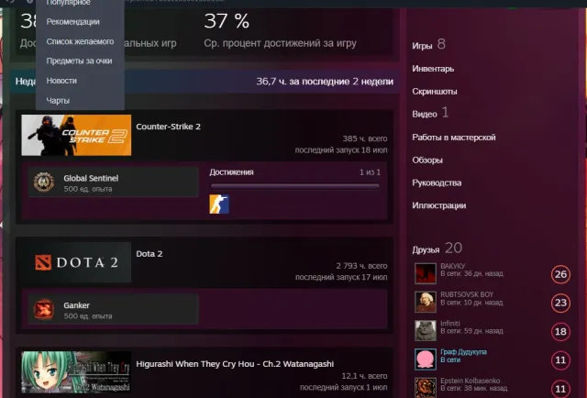Open Достижения link for Counter-Strike 2

coord(231,172)
